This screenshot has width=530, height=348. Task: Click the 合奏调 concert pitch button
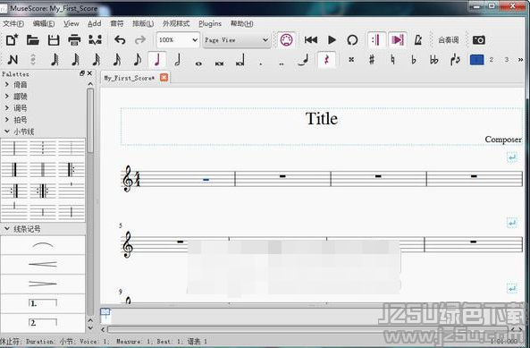pos(448,40)
